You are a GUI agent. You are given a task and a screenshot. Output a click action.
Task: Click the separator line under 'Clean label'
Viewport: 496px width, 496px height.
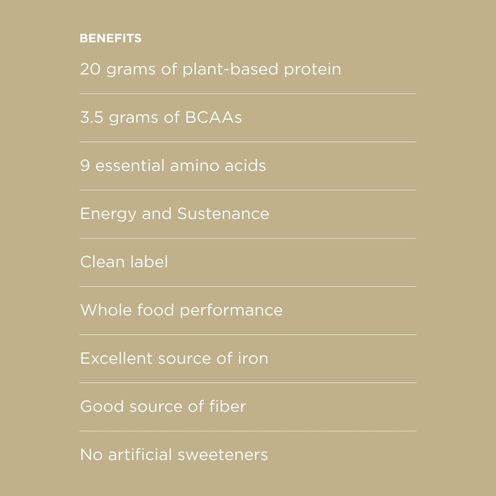pyautogui.click(x=248, y=287)
